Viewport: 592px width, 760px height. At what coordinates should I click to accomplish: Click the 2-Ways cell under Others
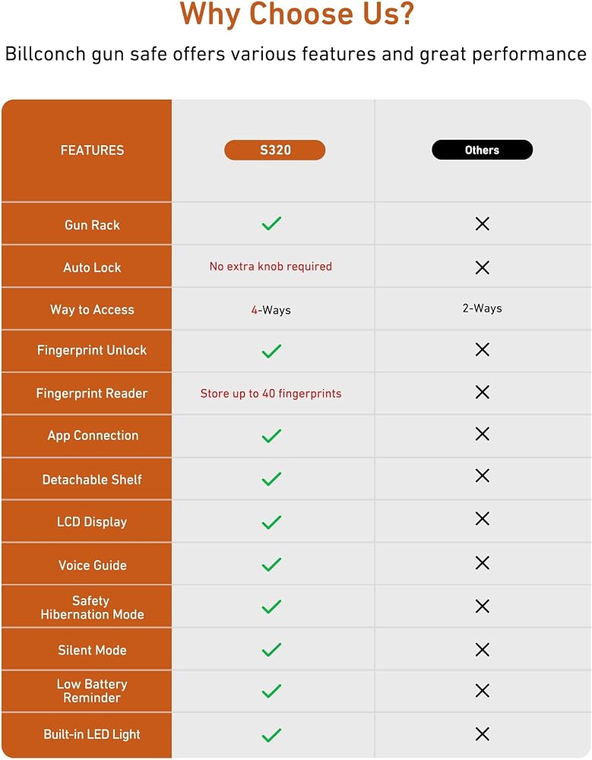click(483, 309)
